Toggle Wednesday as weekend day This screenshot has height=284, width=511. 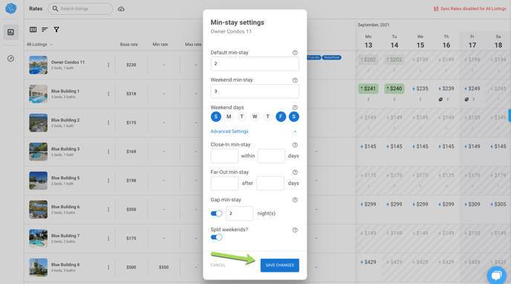[255, 117]
